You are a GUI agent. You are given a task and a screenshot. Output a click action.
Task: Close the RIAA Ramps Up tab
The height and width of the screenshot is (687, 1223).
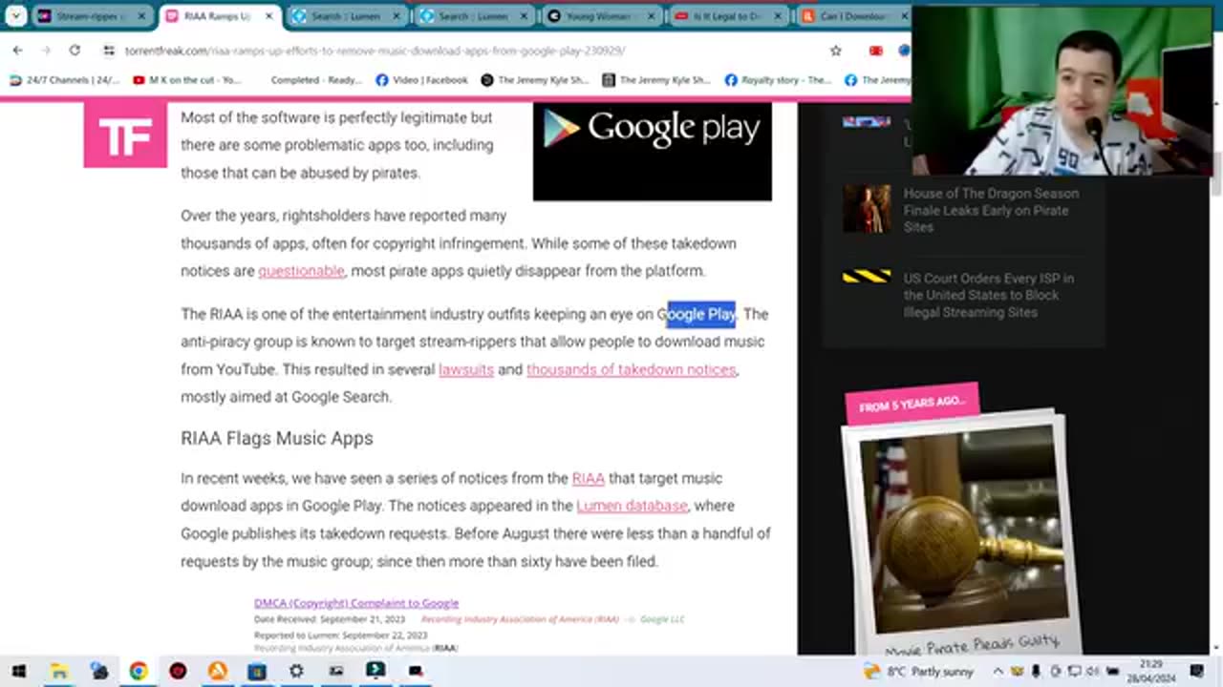pyautogui.click(x=268, y=16)
